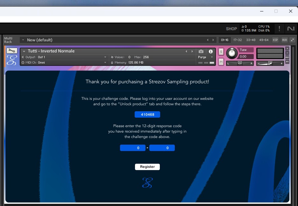Solo the Tutti instrument
The width and height of the screenshot is (298, 206).
coord(221,52)
